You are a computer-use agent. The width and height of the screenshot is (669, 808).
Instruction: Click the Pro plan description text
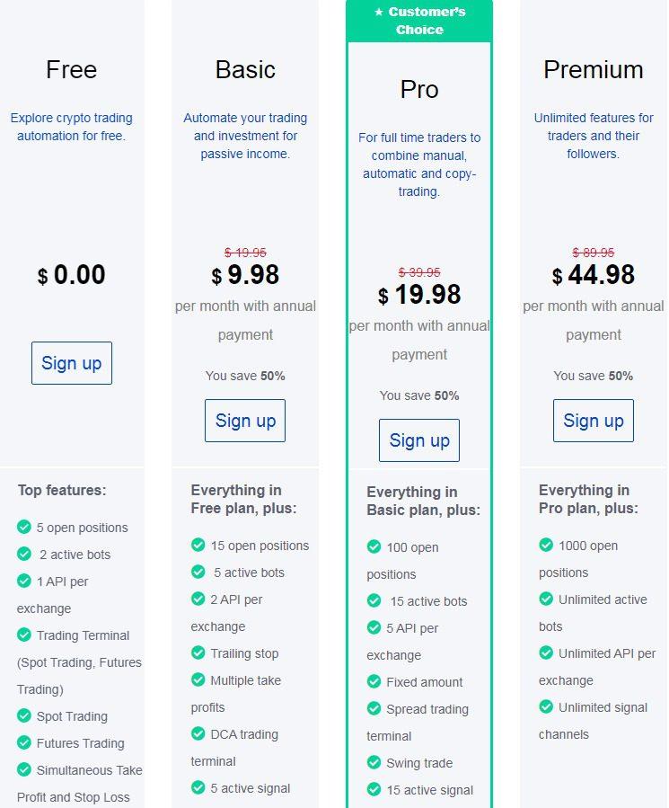click(419, 164)
